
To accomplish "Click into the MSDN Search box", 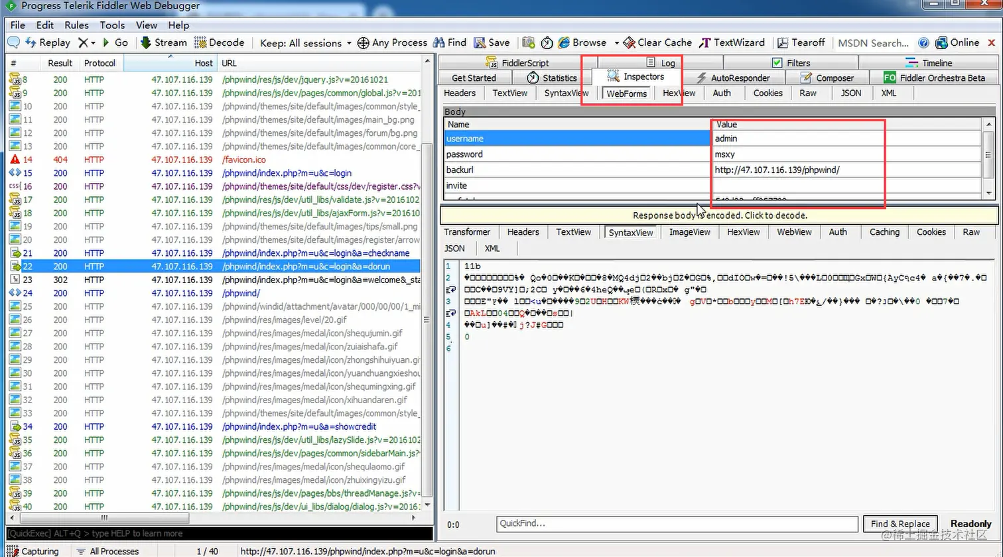I will [873, 42].
